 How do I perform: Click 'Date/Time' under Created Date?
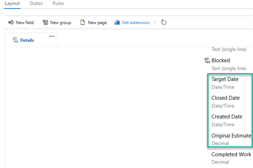(x=223, y=125)
